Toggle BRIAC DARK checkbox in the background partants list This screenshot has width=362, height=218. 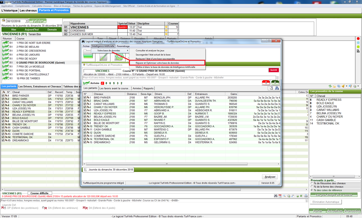tap(3, 99)
